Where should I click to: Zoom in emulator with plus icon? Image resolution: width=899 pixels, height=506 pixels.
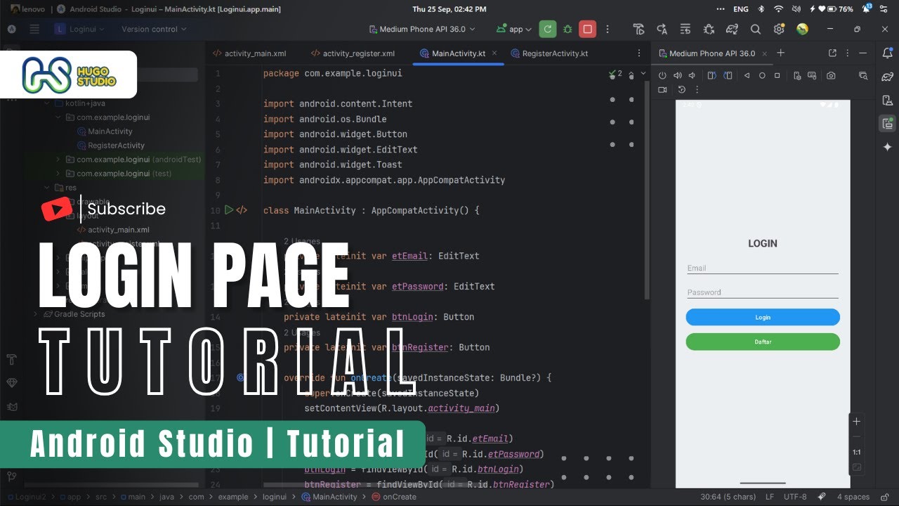click(857, 422)
